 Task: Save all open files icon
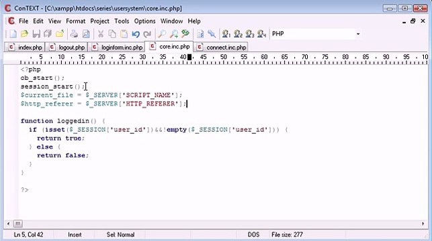point(48,34)
